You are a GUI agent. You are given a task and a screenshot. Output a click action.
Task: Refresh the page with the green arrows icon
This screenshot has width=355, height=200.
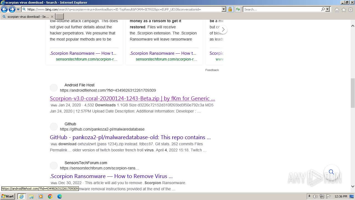tap(238, 9)
